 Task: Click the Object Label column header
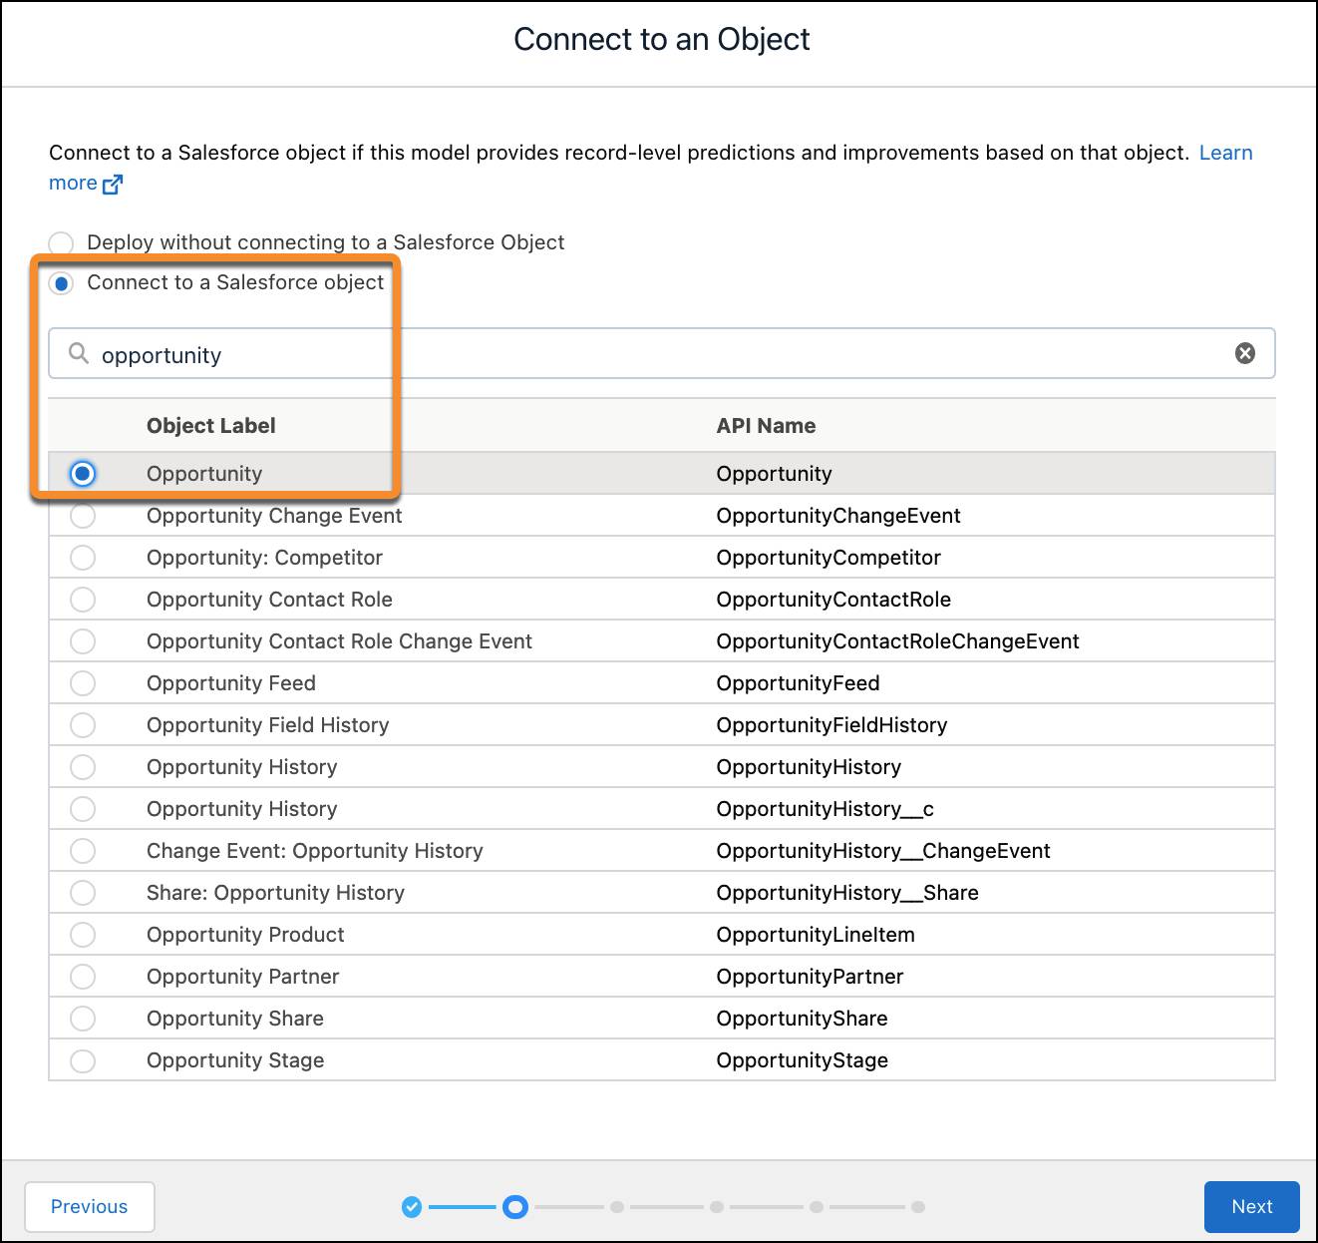click(x=210, y=425)
